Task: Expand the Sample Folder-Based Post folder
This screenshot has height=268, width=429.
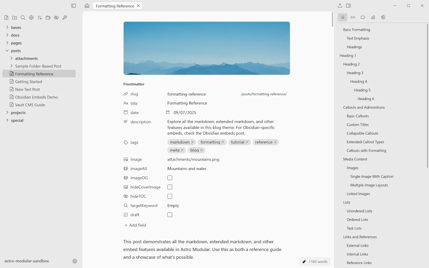Action: click(12, 66)
